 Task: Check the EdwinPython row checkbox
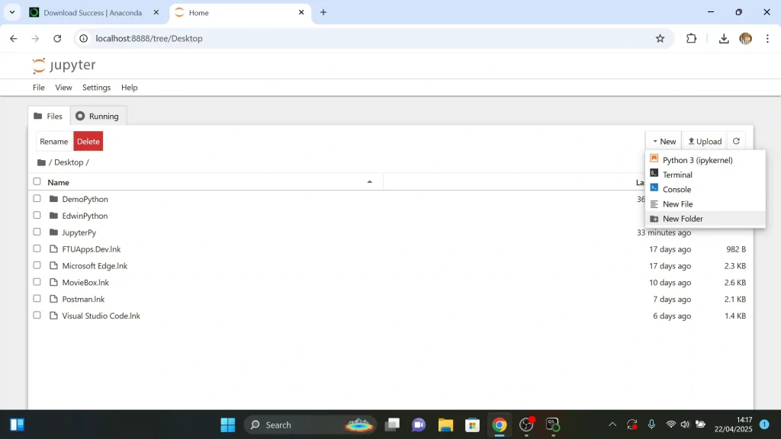[x=37, y=215]
